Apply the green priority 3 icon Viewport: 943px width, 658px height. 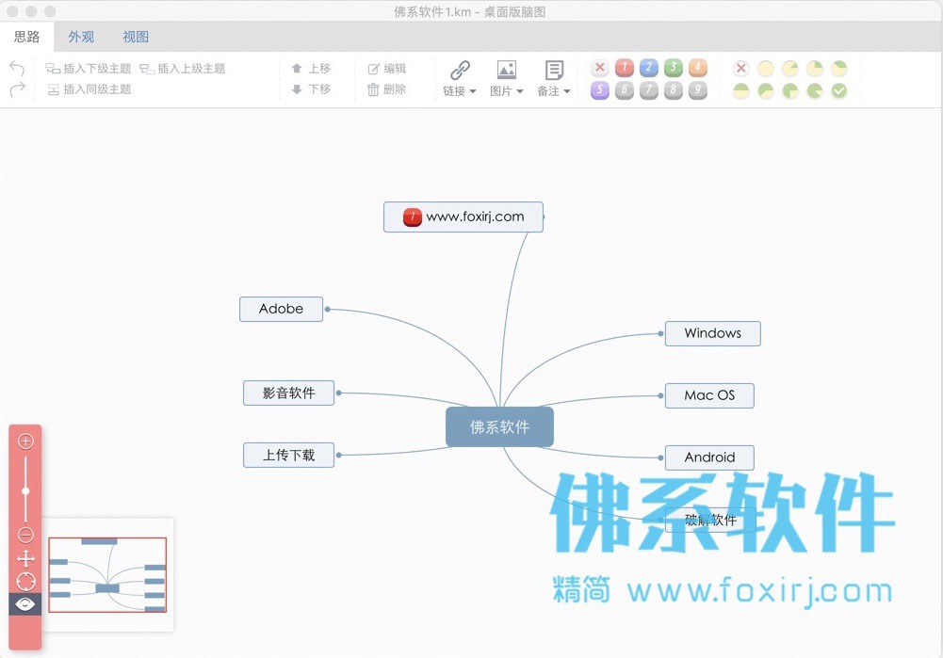(x=673, y=67)
